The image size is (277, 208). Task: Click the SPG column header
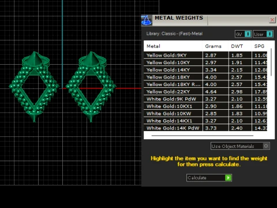[x=259, y=46]
